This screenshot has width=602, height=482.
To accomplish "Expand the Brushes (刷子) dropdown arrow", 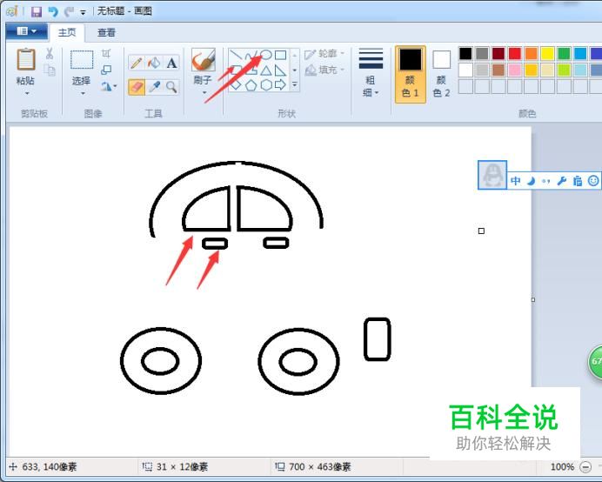I will tap(204, 92).
